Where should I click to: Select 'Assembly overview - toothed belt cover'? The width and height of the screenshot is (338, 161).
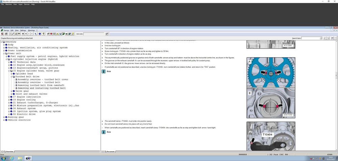43,79
